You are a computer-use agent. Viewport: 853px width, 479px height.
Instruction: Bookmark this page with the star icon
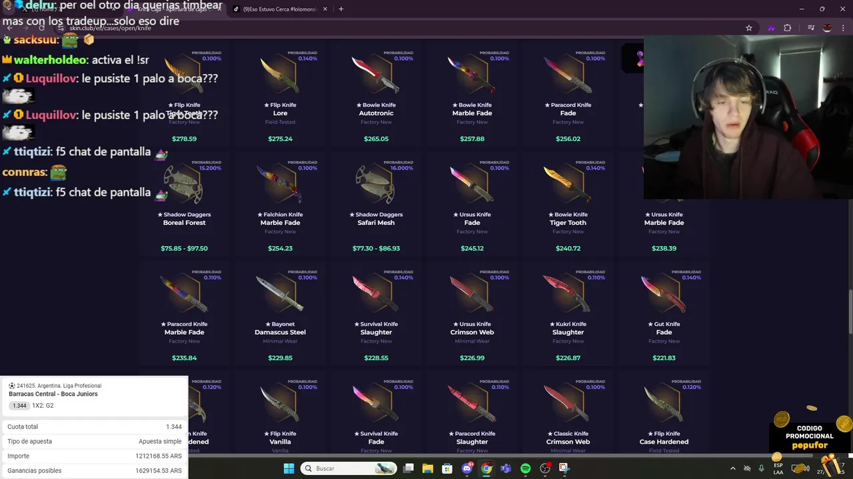[749, 28]
